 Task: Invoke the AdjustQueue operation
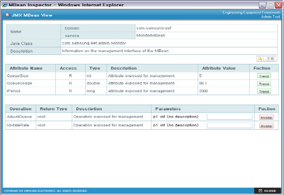pos(266,117)
